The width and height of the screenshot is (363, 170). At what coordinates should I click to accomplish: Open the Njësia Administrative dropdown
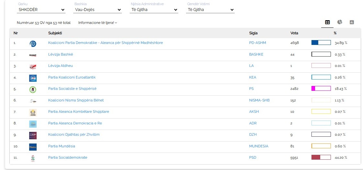click(154, 10)
